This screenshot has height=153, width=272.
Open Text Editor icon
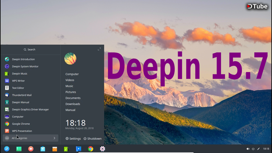pyautogui.click(x=7, y=88)
